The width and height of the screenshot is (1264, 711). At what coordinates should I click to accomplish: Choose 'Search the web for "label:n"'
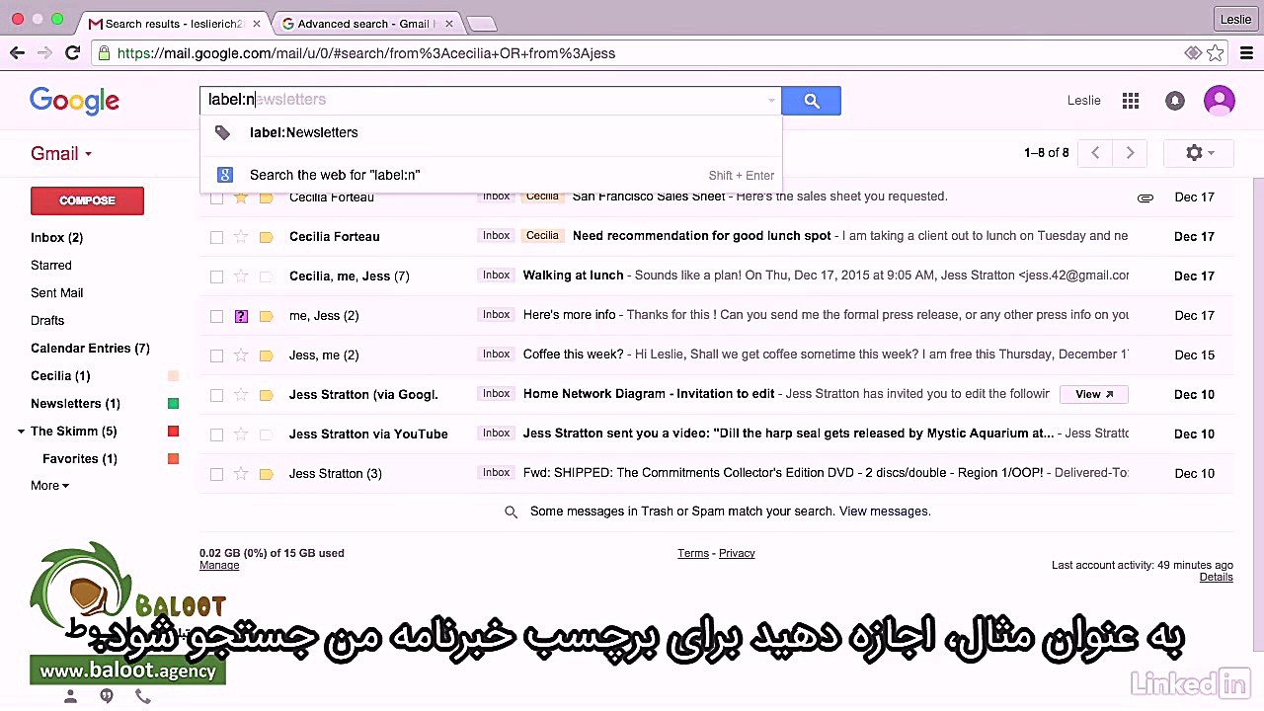[491, 176]
